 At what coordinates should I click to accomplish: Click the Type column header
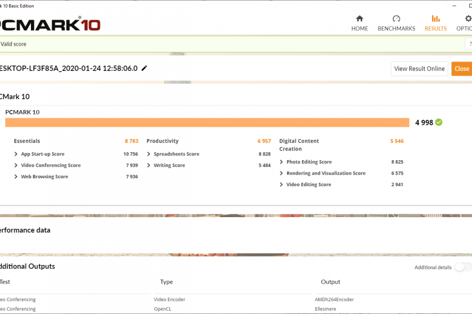166,282
